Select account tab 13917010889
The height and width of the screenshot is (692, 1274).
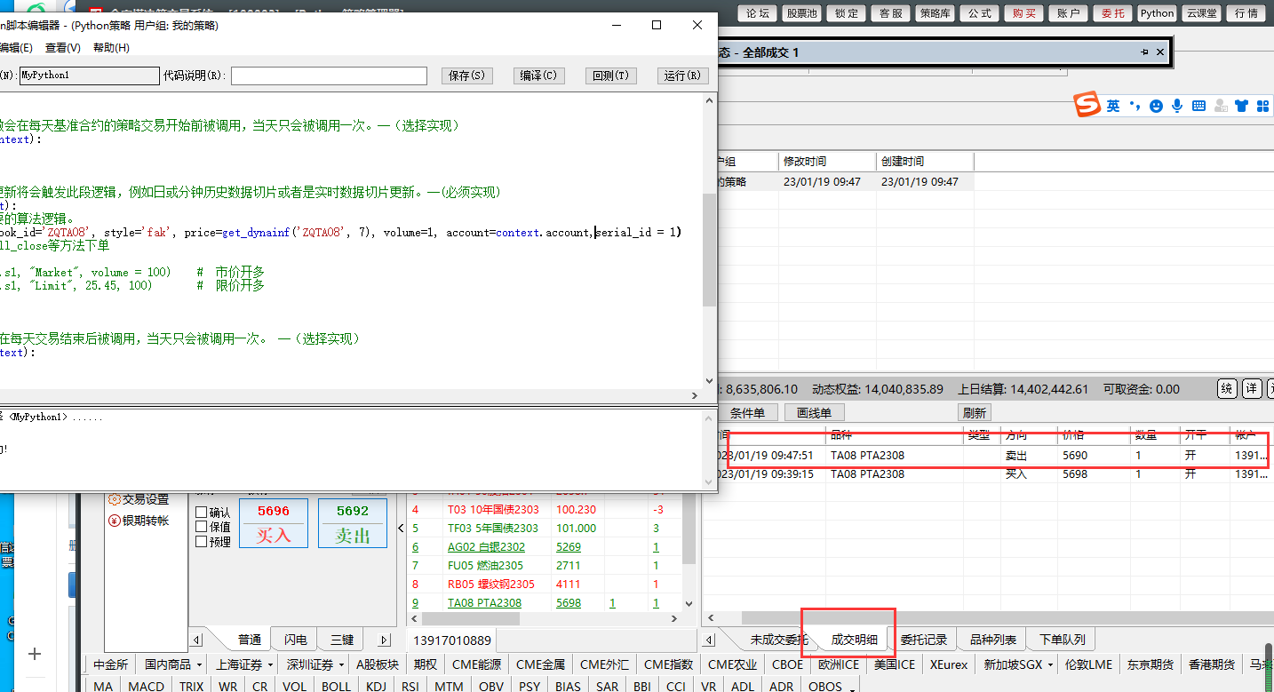[452, 640]
